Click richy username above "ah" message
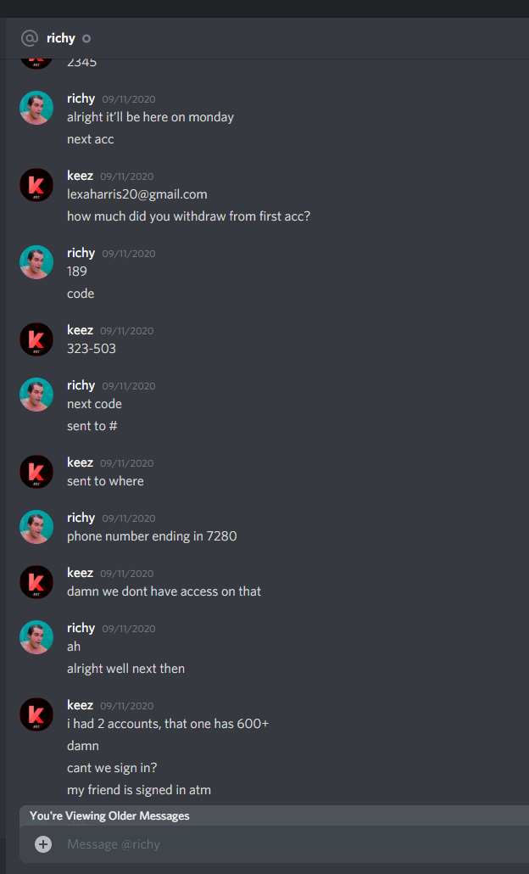This screenshot has width=529, height=874. (x=81, y=628)
